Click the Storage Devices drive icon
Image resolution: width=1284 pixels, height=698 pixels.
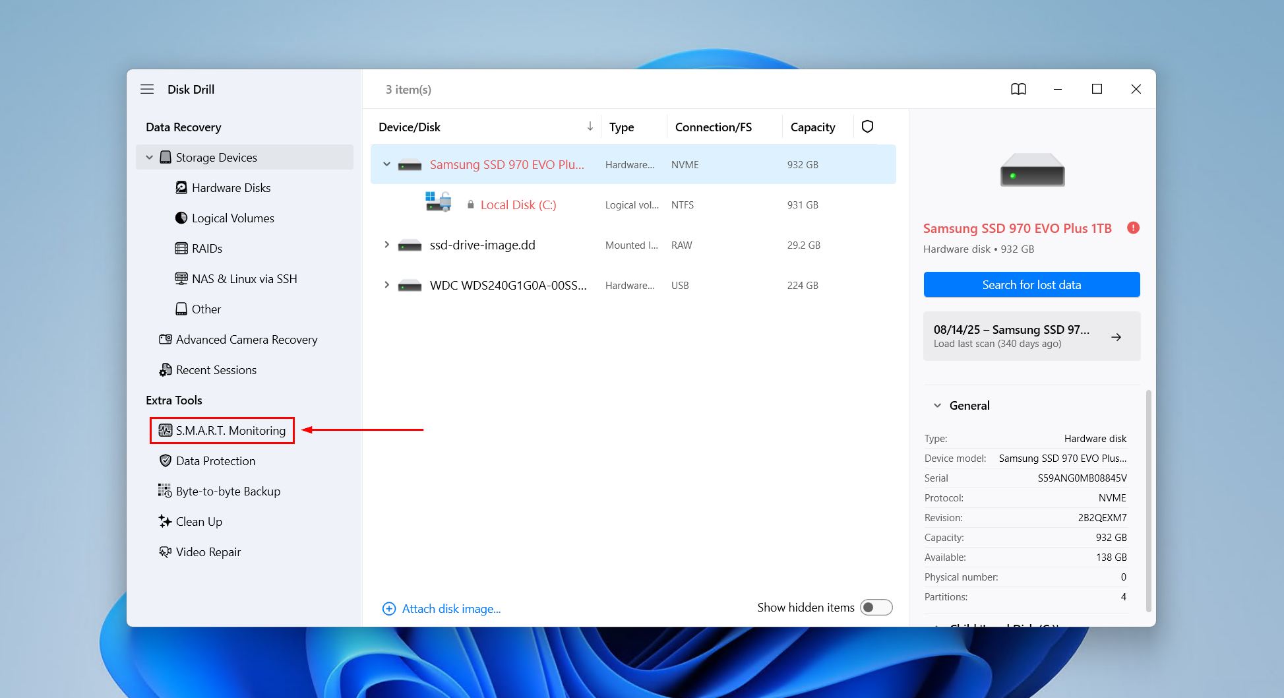[x=166, y=157]
